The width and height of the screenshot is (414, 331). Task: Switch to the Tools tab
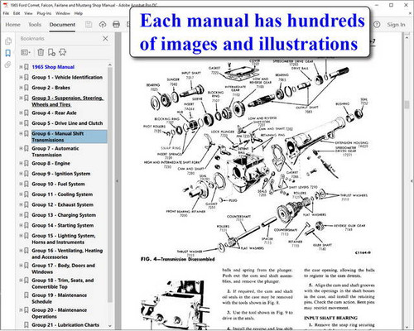(35, 25)
